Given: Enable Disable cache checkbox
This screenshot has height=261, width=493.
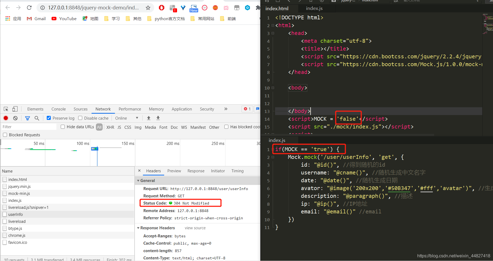Looking at the screenshot, I should [80, 118].
